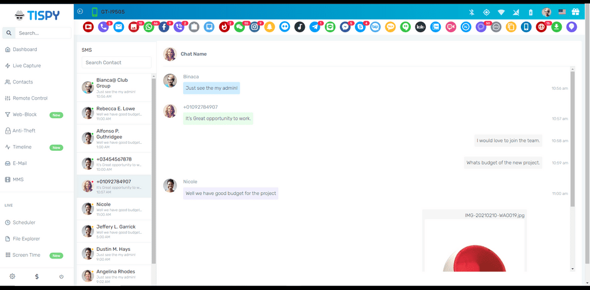Open the WhatsApp icon

click(149, 26)
